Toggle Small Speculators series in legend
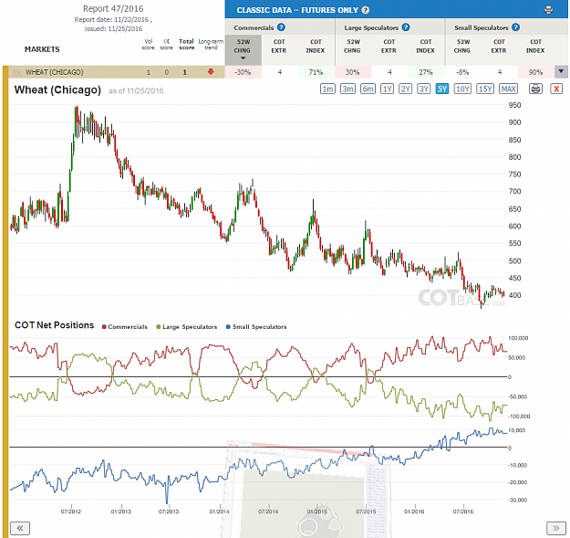This screenshot has height=538, width=570. point(256,327)
